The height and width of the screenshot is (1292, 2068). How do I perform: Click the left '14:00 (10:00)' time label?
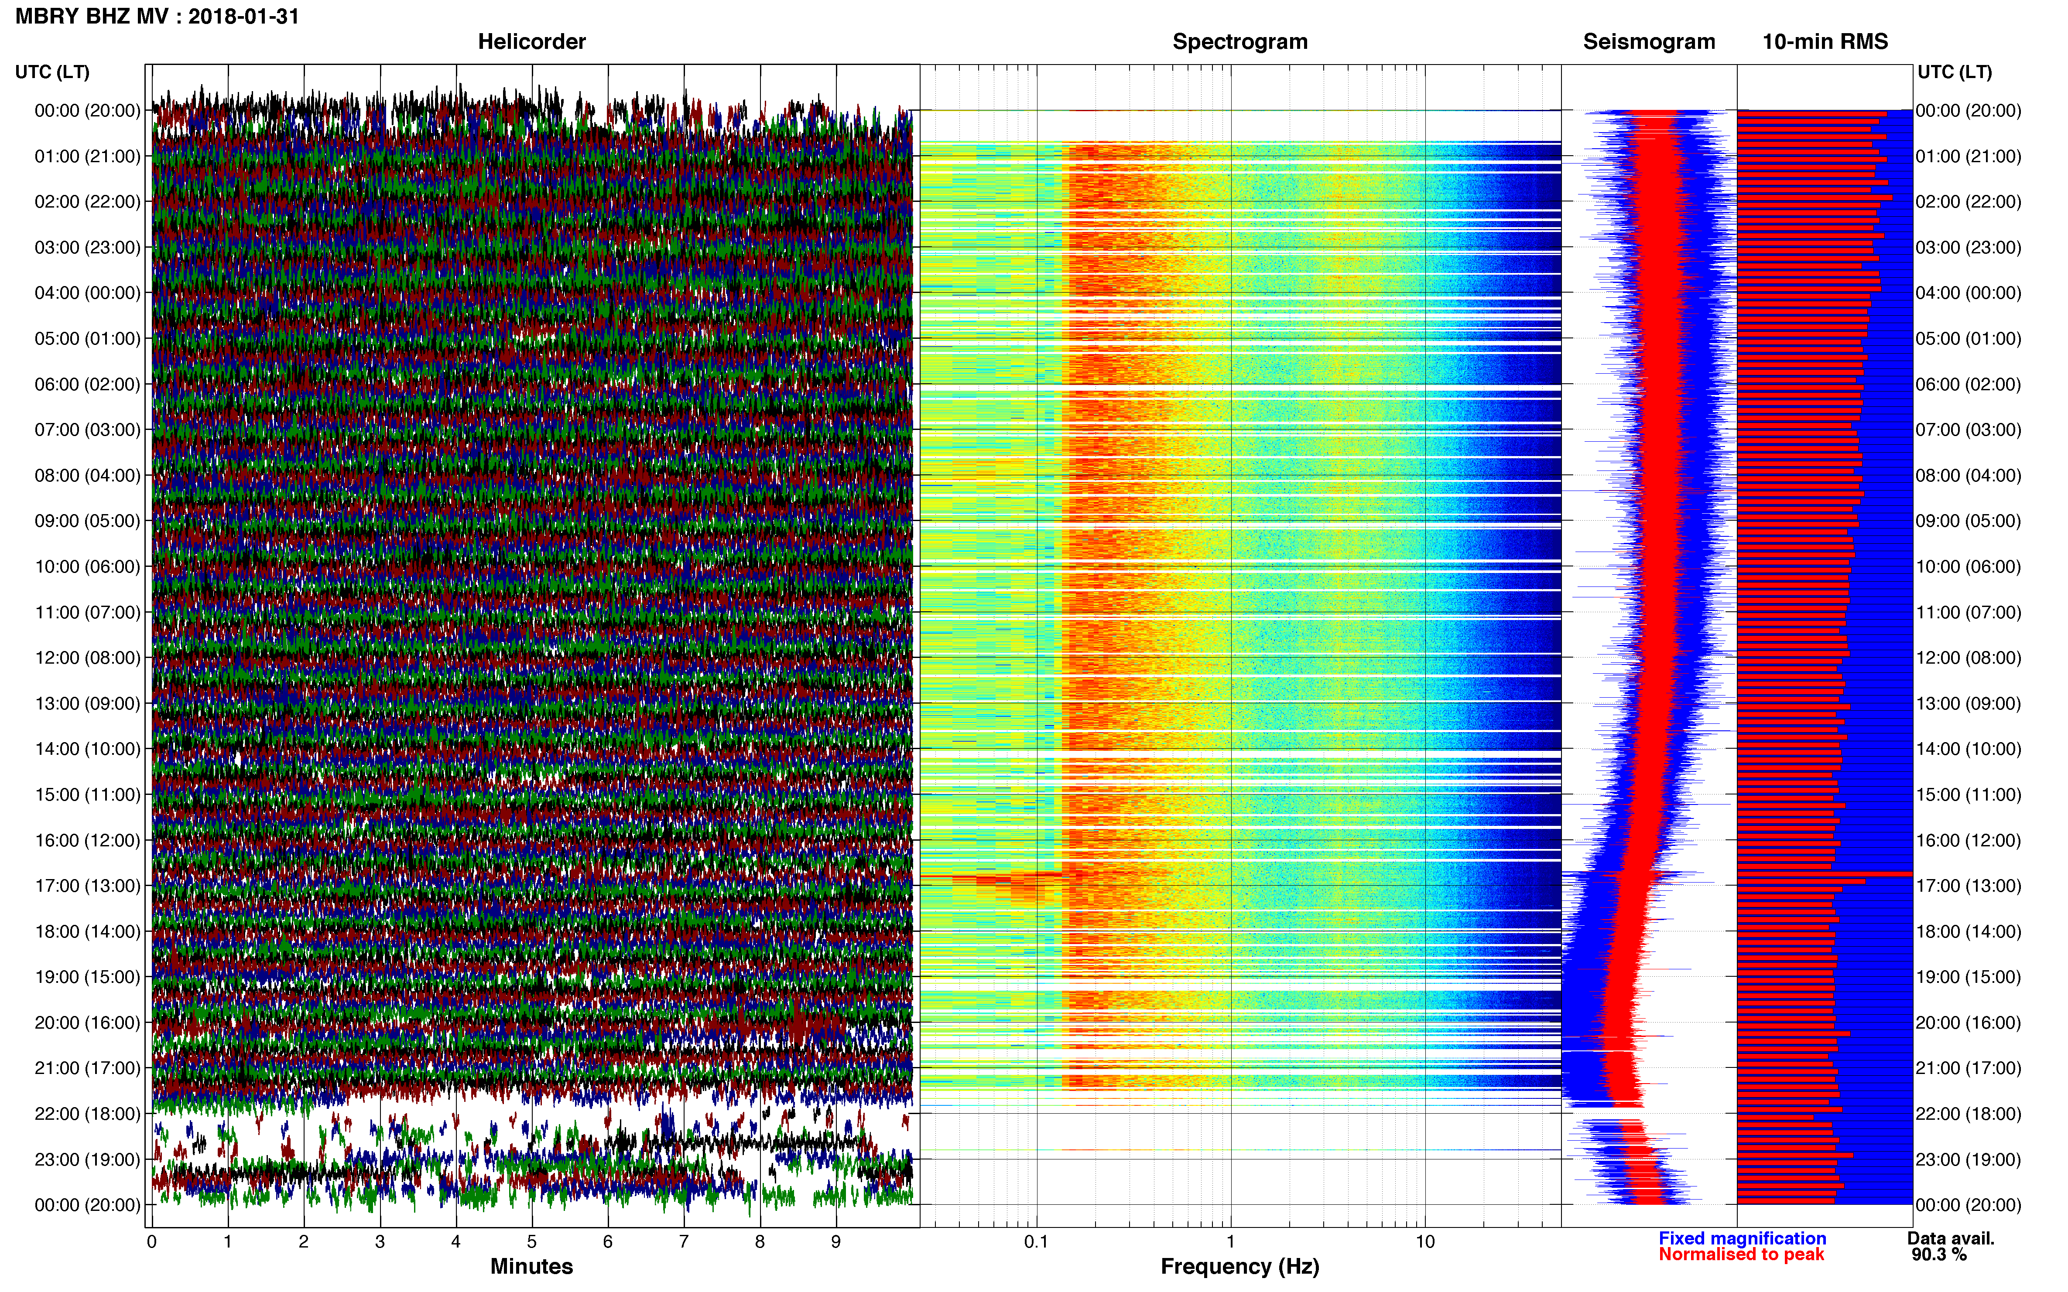click(x=87, y=750)
